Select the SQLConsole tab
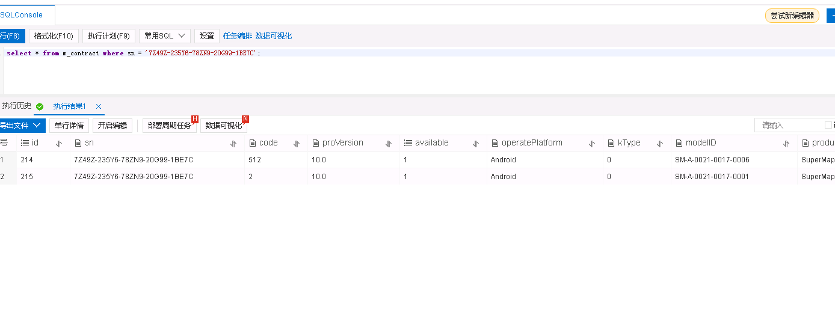This screenshot has width=835, height=327. click(22, 15)
